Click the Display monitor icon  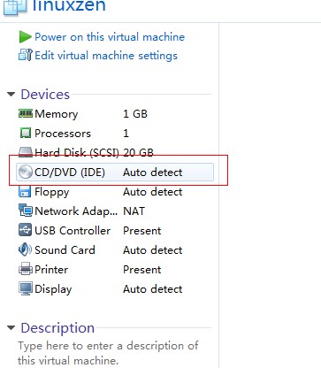click(x=26, y=288)
